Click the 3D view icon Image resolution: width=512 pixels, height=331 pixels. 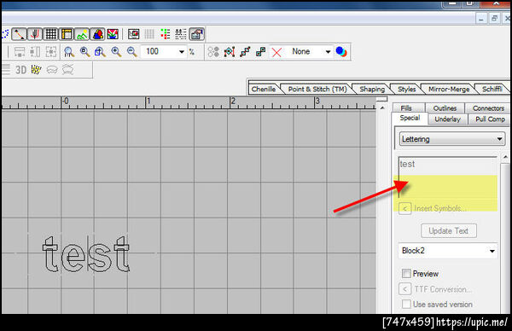(20, 70)
